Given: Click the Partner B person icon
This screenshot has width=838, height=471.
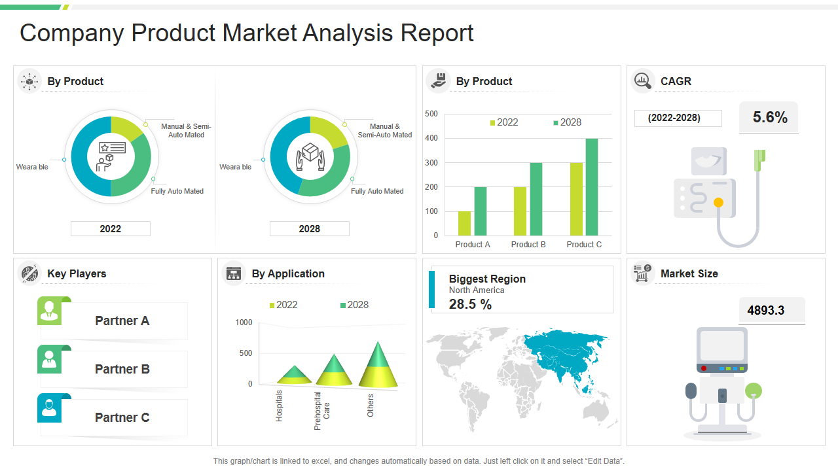Looking at the screenshot, I should pos(50,360).
